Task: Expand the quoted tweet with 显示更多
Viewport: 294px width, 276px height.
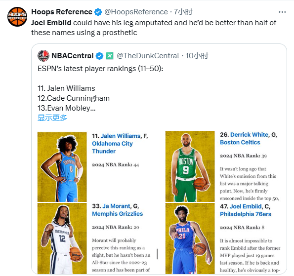Action: tap(52, 118)
